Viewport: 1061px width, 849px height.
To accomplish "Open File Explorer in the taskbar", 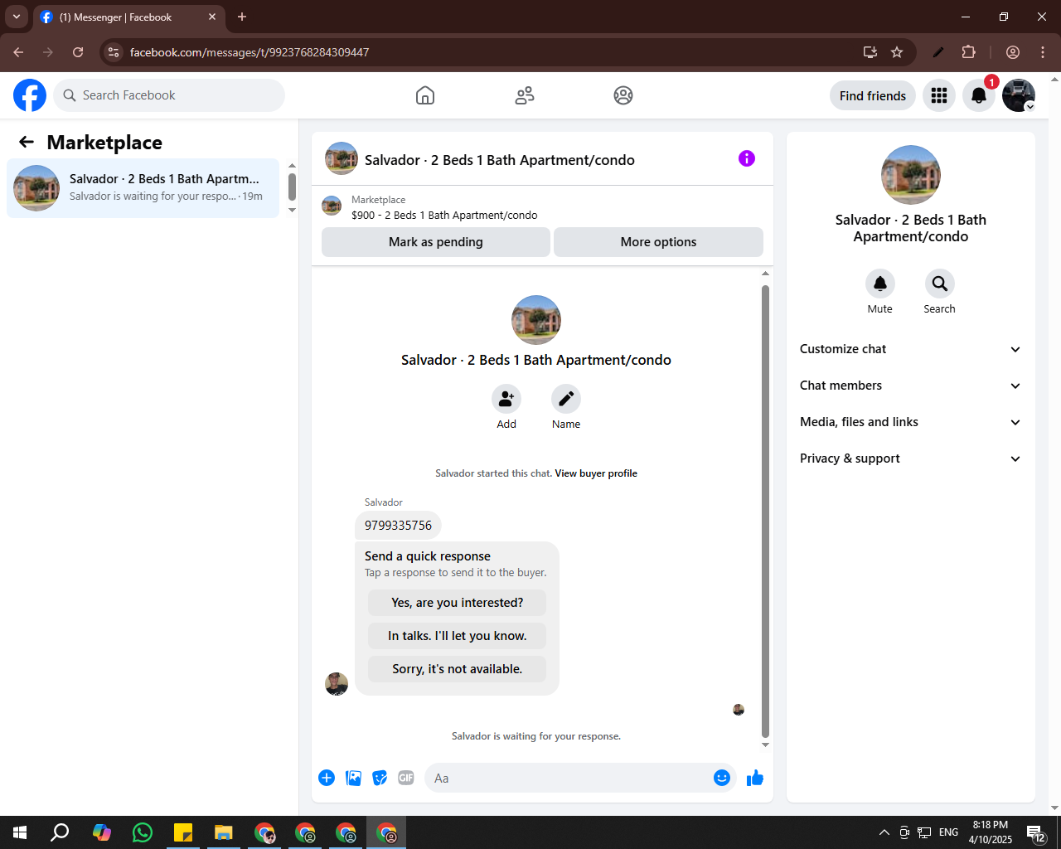I will tap(223, 832).
